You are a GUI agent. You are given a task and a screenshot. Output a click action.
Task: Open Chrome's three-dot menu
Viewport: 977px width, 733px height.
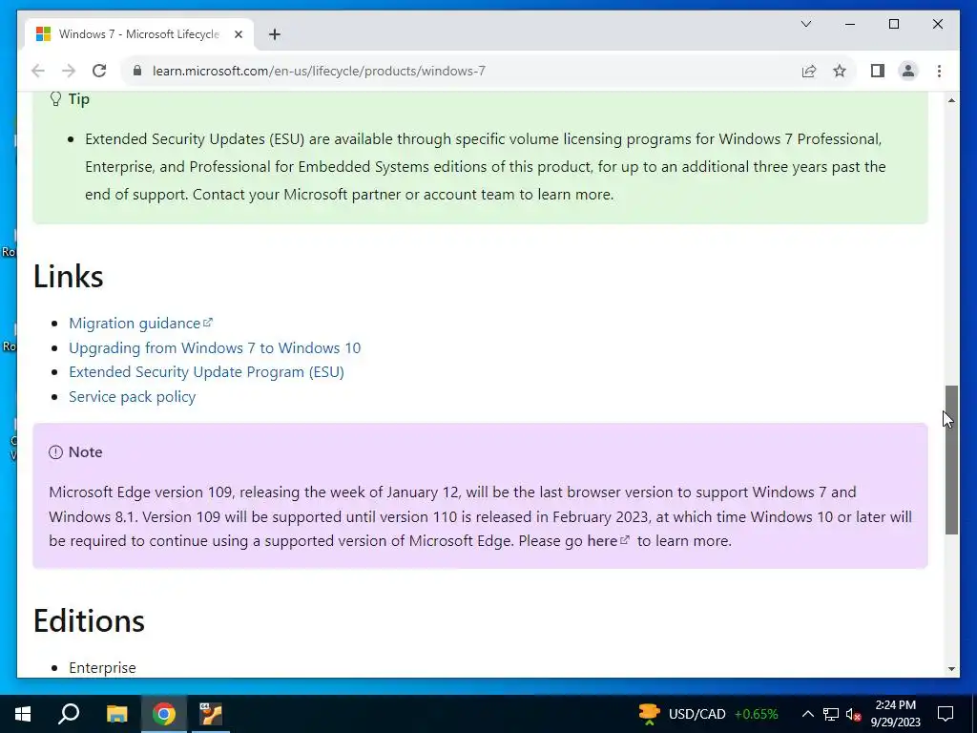939,71
